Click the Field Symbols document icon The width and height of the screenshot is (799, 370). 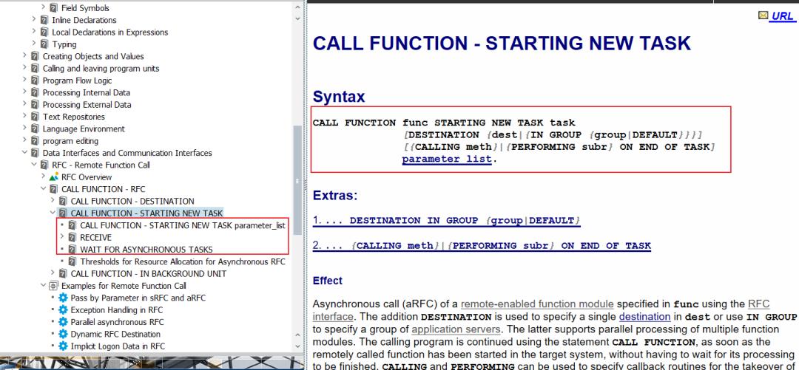coord(54,8)
